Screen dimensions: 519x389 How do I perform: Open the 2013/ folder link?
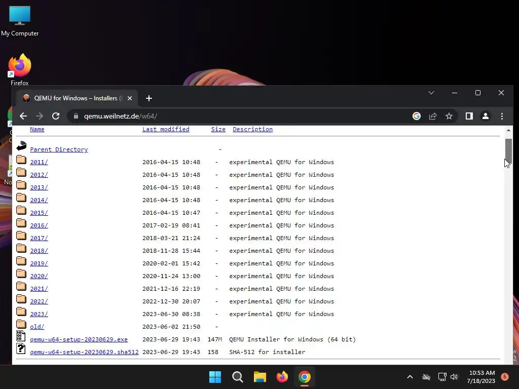click(x=39, y=187)
